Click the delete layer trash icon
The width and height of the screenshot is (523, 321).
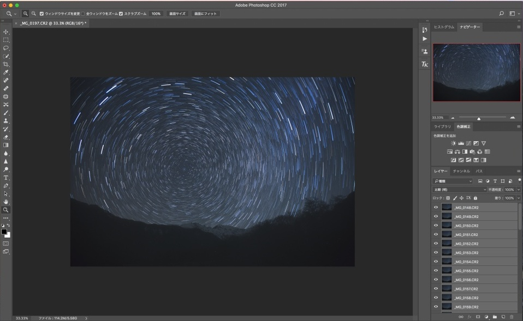512,317
